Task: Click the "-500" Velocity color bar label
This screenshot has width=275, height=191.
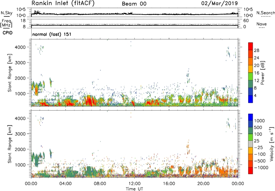Action: [260, 161]
